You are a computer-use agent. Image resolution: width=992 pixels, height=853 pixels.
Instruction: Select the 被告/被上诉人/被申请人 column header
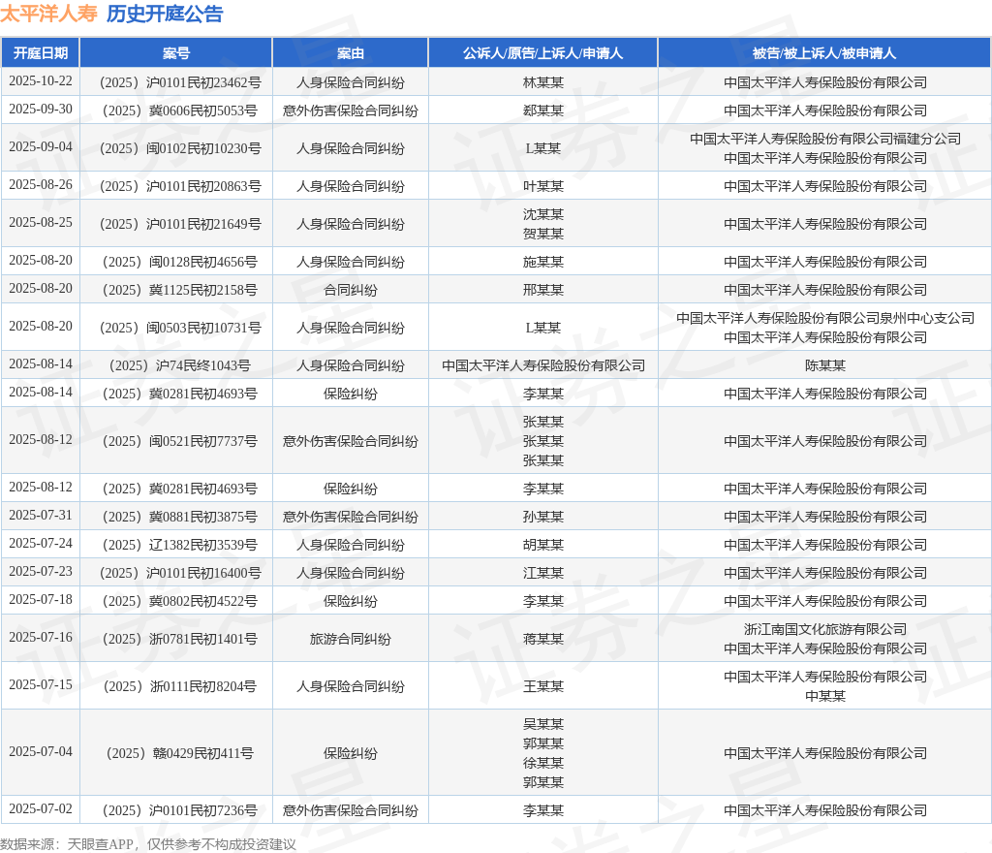pos(824,53)
